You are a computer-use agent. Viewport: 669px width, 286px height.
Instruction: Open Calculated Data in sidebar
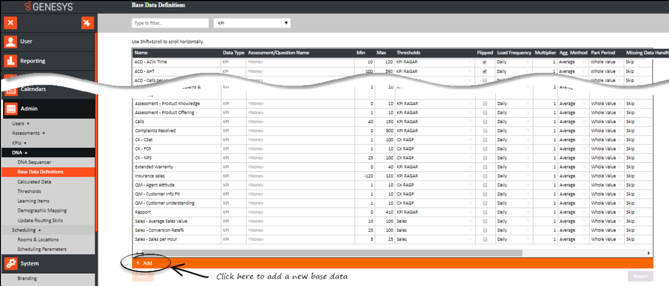[x=34, y=182]
